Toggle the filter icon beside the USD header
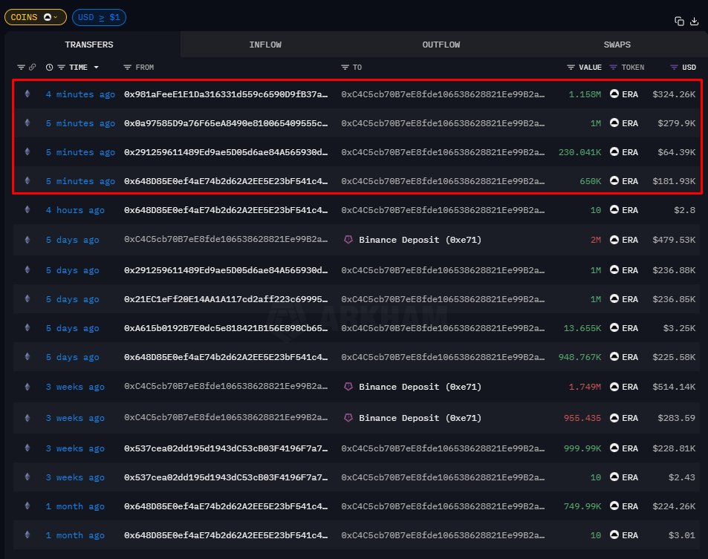 click(x=675, y=68)
